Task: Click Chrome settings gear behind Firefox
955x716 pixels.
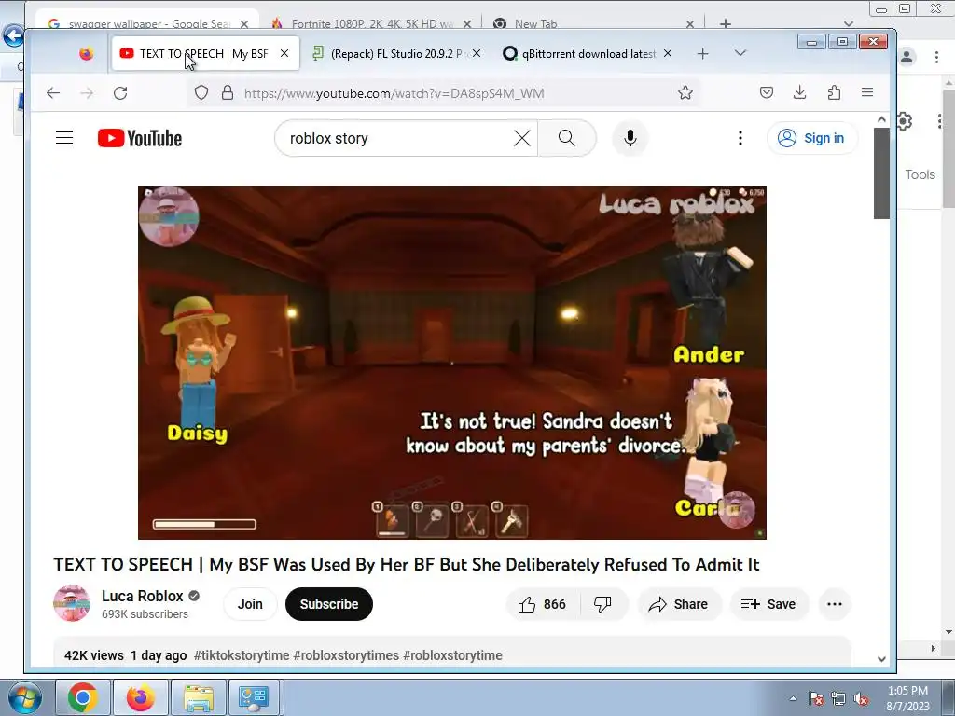Action: [905, 121]
